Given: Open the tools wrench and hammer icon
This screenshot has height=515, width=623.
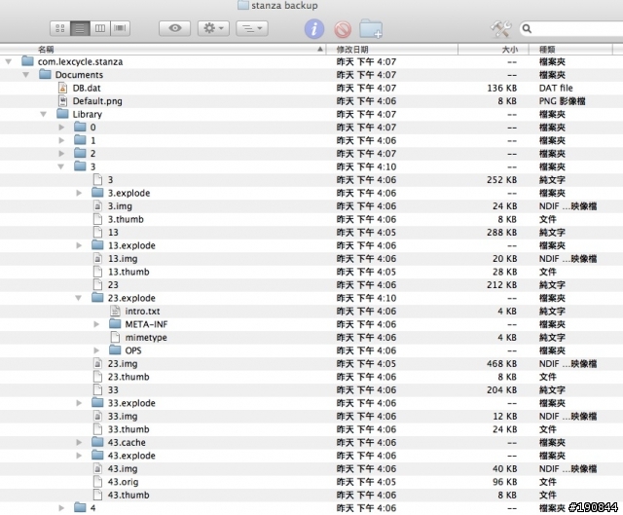Looking at the screenshot, I should (x=500, y=28).
